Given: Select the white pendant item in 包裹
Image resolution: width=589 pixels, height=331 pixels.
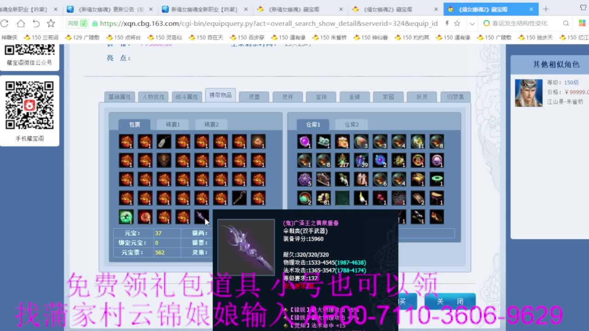Looking at the screenshot, I should click(164, 142).
